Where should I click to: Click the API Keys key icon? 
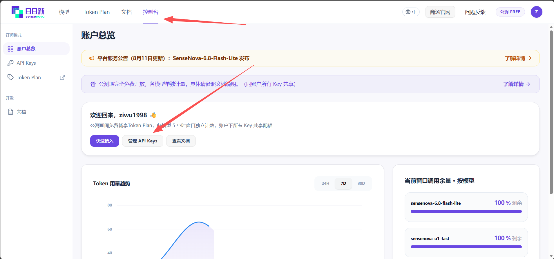(10, 63)
